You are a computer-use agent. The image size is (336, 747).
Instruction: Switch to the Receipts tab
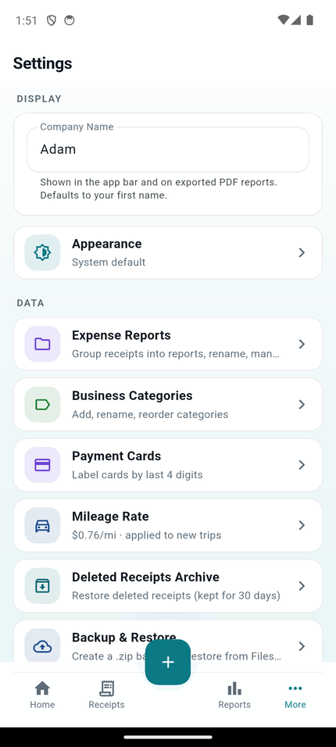pos(106,695)
